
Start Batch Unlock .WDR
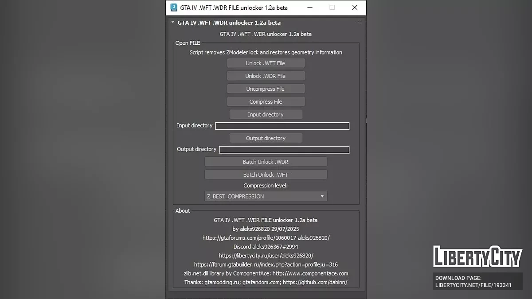(x=266, y=162)
